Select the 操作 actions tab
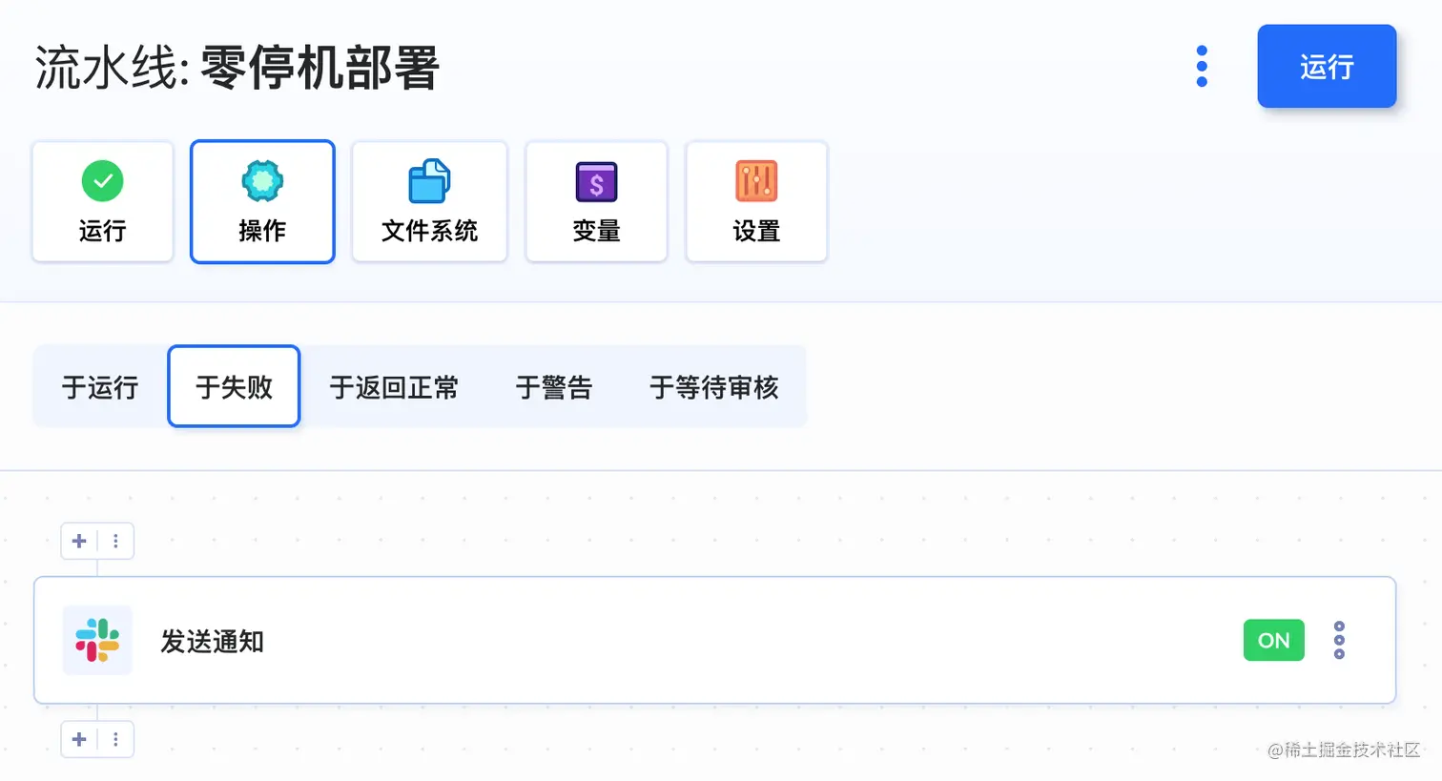 (262, 201)
